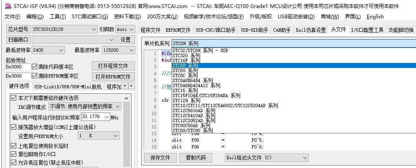Image resolution: width=416 pixels, height=168 pixels.
Task: Select the I/O口配置工具 tab
Action: pyautogui.click(x=367, y=30)
